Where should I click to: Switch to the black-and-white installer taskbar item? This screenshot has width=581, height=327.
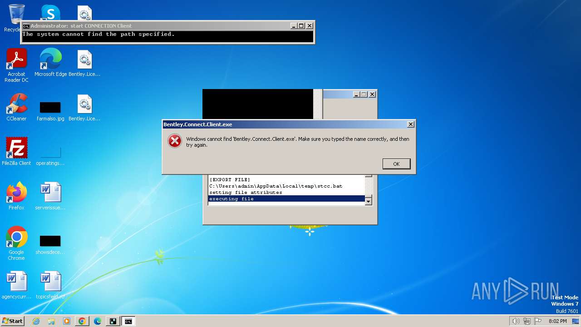(x=113, y=321)
